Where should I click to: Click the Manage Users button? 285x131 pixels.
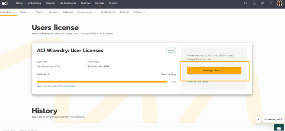[214, 71]
